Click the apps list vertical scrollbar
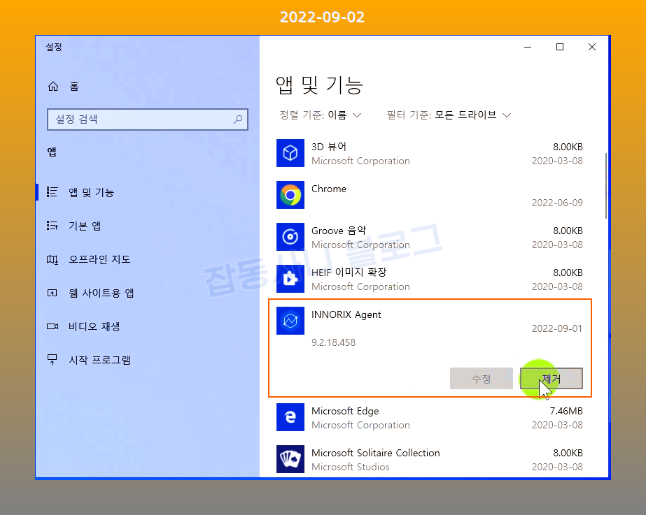Screen dimensions: 646x515 [x=606, y=186]
